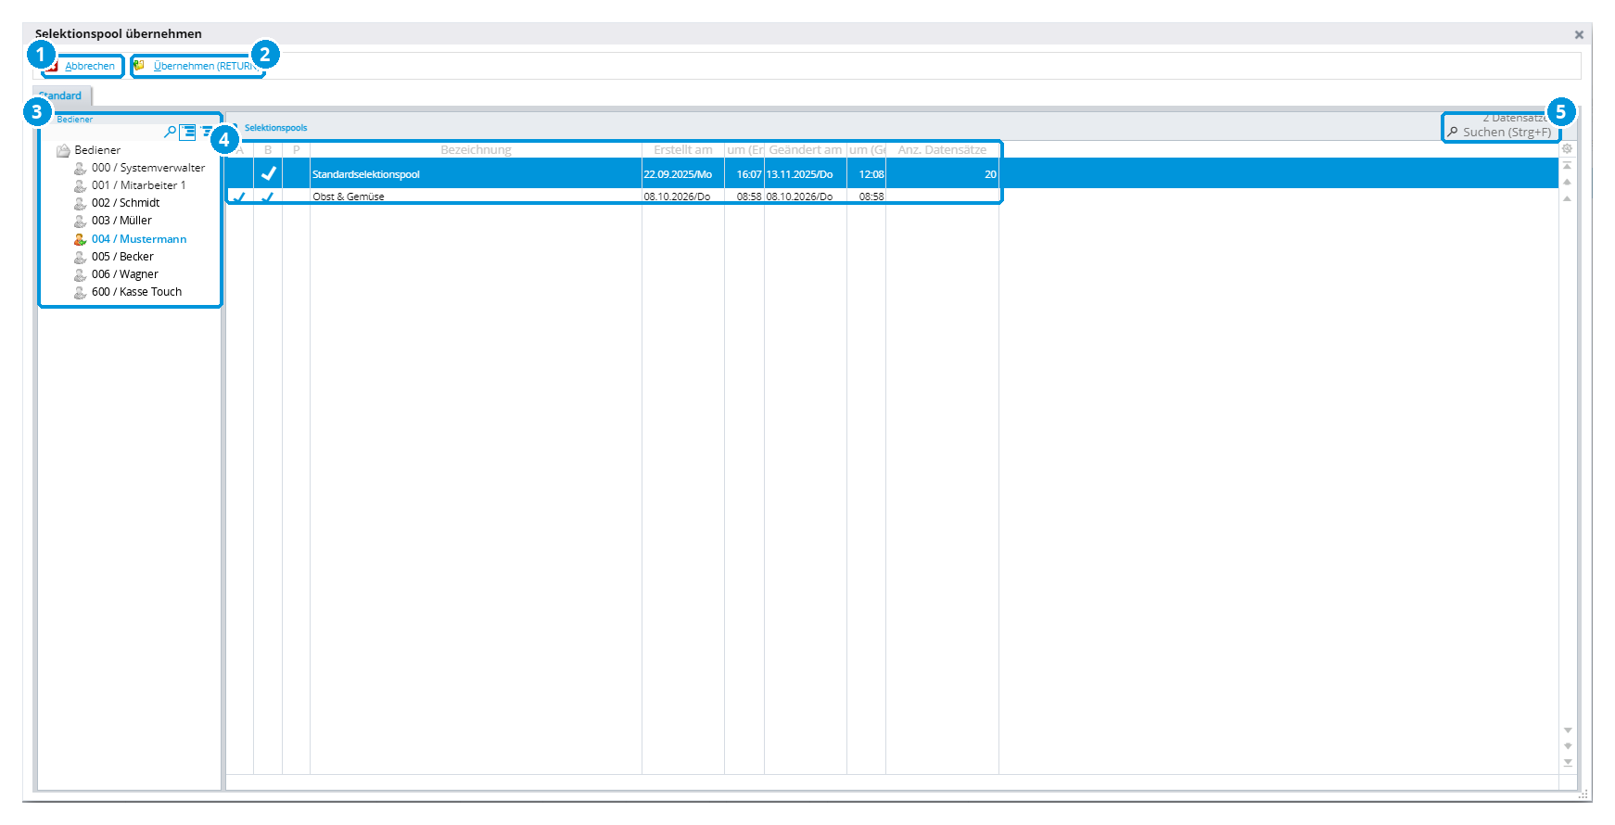Click the filter icon in Bediener panel

tap(206, 132)
